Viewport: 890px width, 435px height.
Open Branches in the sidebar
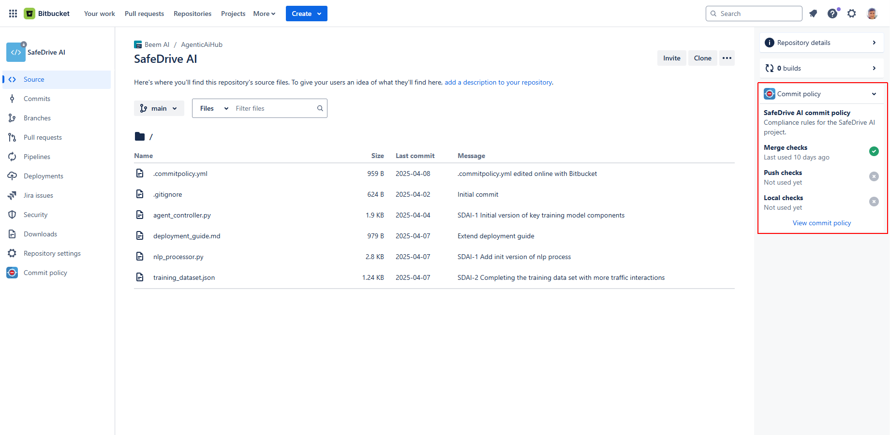pos(57,118)
